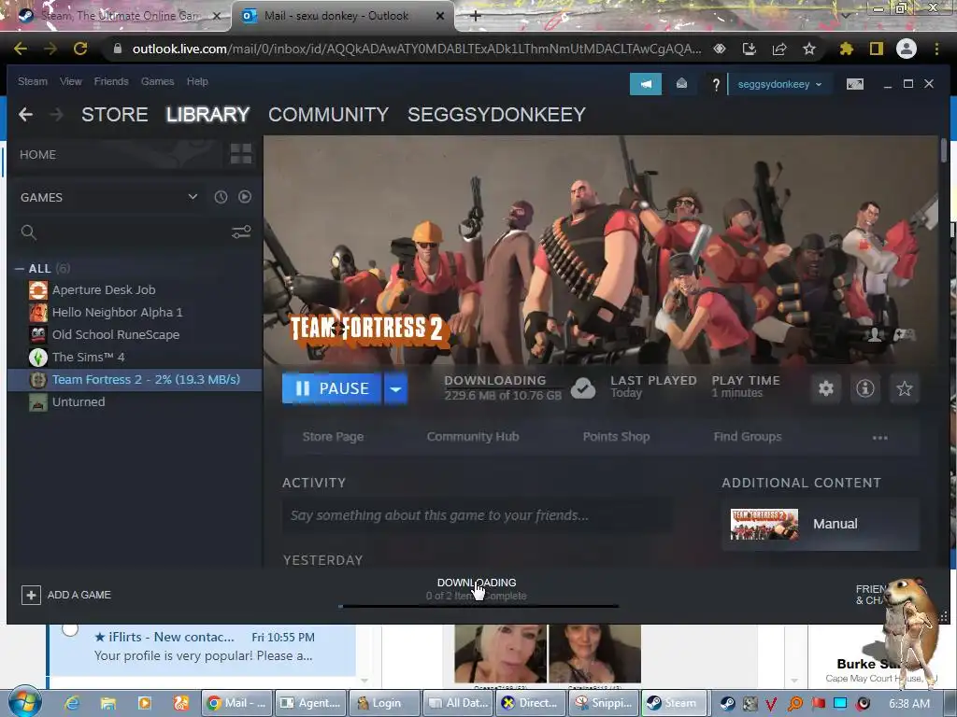Open SEGGSYDONKEEY profile tab

pyautogui.click(x=496, y=114)
